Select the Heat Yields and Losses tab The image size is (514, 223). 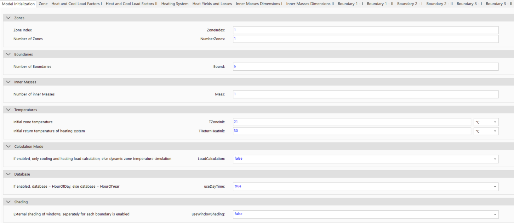(x=212, y=4)
